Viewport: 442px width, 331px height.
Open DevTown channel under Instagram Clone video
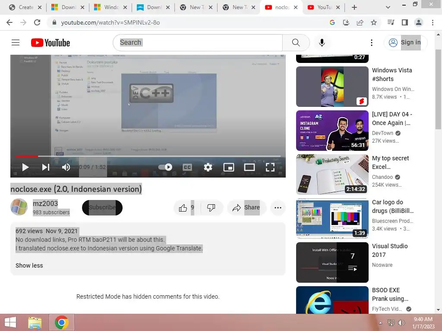pyautogui.click(x=382, y=133)
